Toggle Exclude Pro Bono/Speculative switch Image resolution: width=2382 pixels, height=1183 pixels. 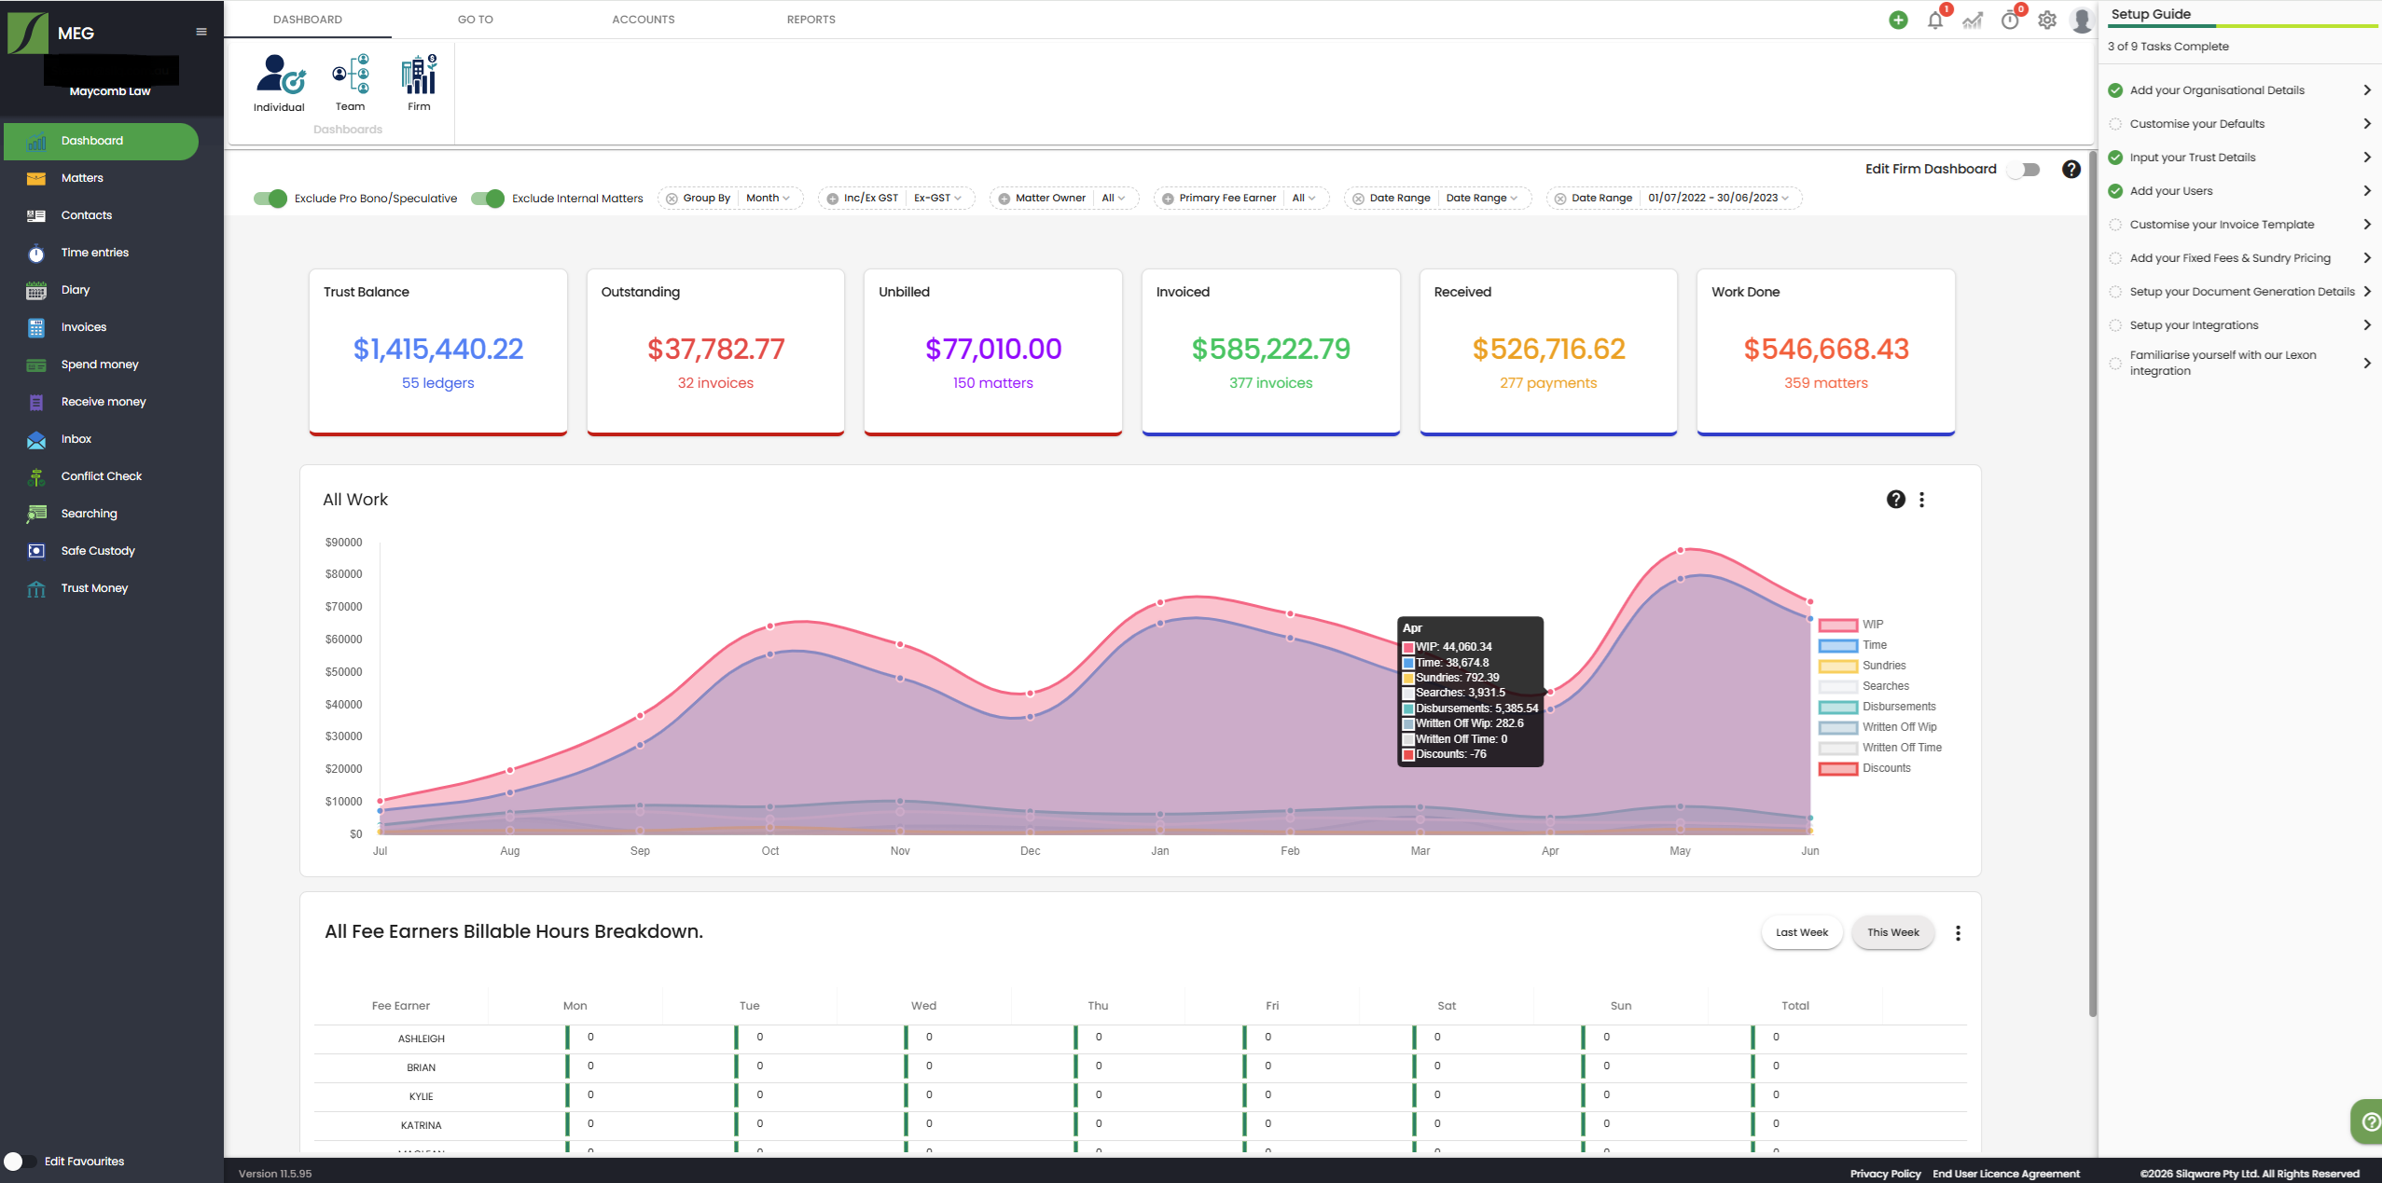point(270,199)
